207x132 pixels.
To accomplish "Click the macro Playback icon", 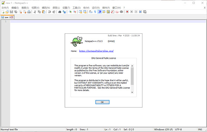I will point(136,12).
